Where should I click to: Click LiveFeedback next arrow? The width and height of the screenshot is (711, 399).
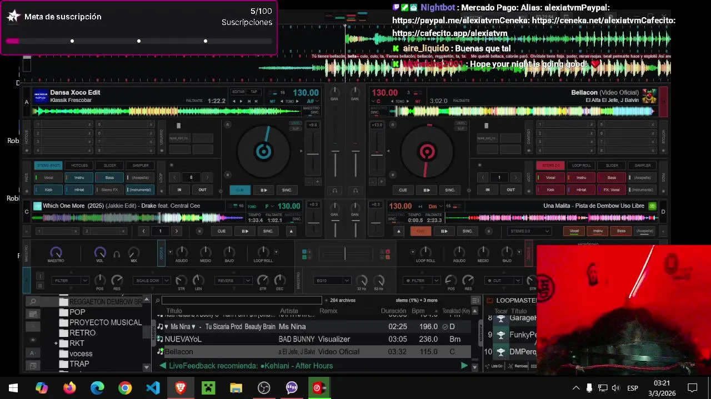[x=464, y=366]
